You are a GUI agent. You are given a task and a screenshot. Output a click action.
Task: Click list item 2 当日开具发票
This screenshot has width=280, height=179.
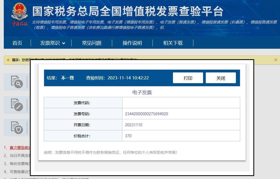click(17, 156)
